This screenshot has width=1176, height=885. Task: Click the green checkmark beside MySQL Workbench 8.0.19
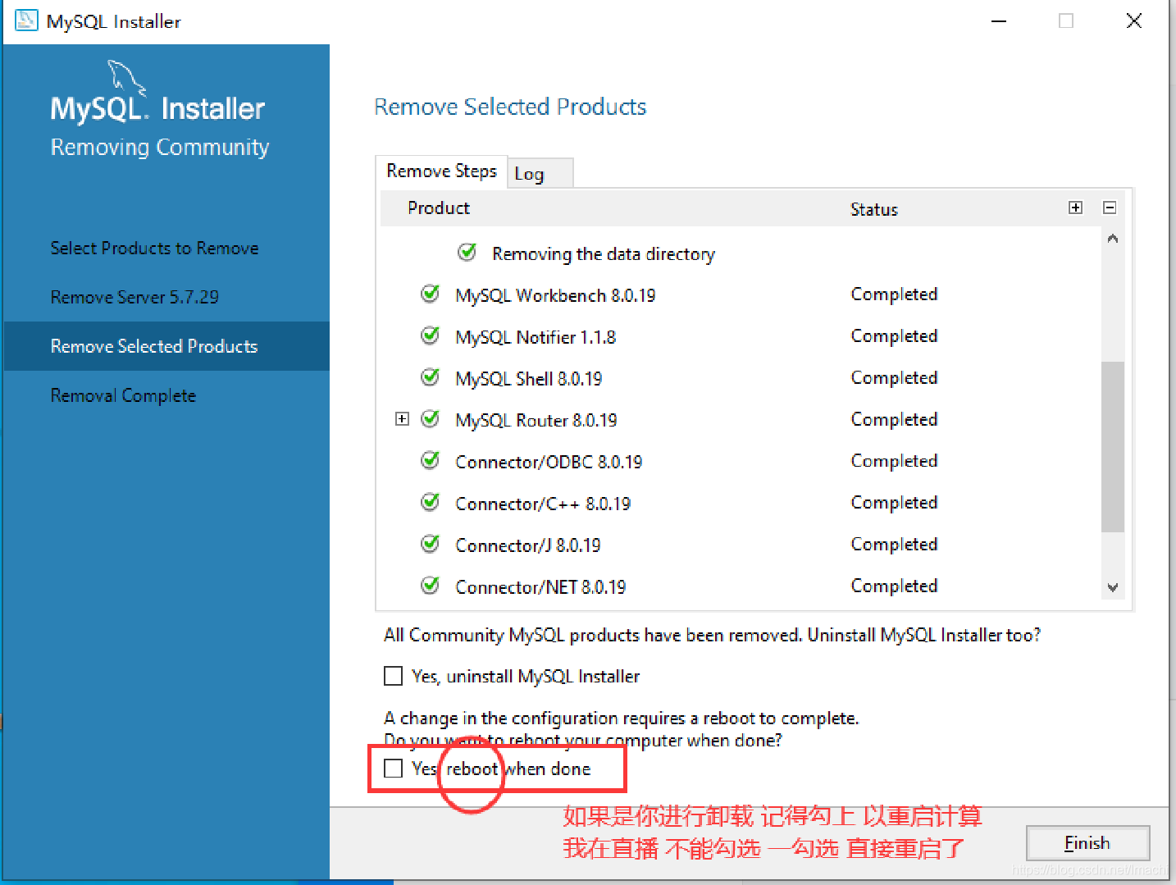pyautogui.click(x=430, y=294)
